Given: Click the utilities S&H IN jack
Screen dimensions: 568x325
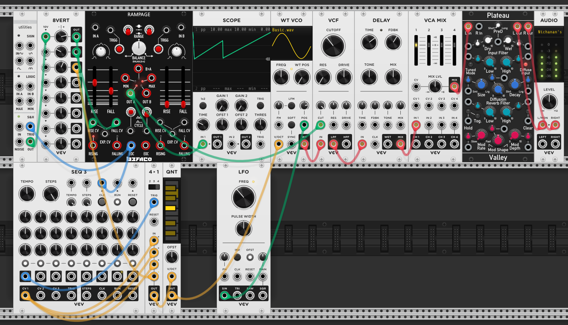Looking at the screenshot, I should click(19, 127).
